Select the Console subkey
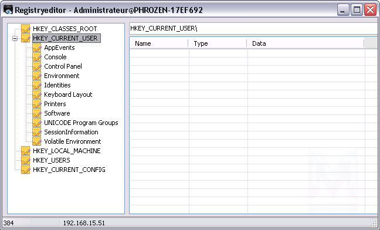This screenshot has width=380, height=230. [55, 57]
